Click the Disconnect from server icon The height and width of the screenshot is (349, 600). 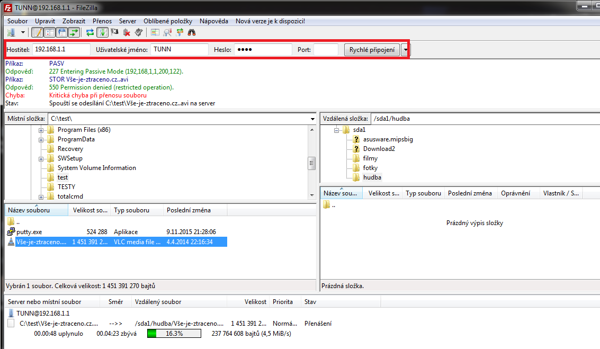tap(127, 33)
